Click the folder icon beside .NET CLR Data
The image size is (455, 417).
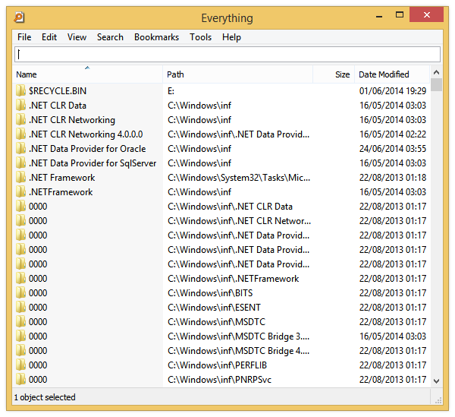[x=21, y=106]
